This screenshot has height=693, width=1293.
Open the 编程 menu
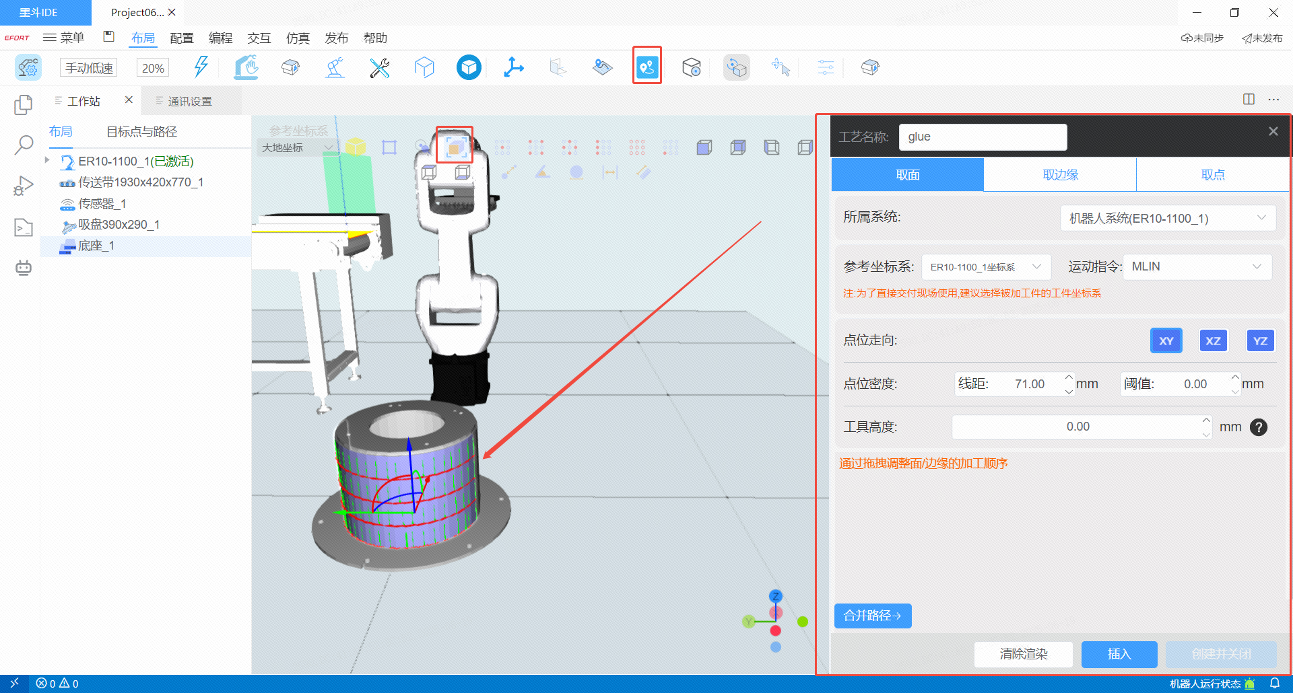220,38
